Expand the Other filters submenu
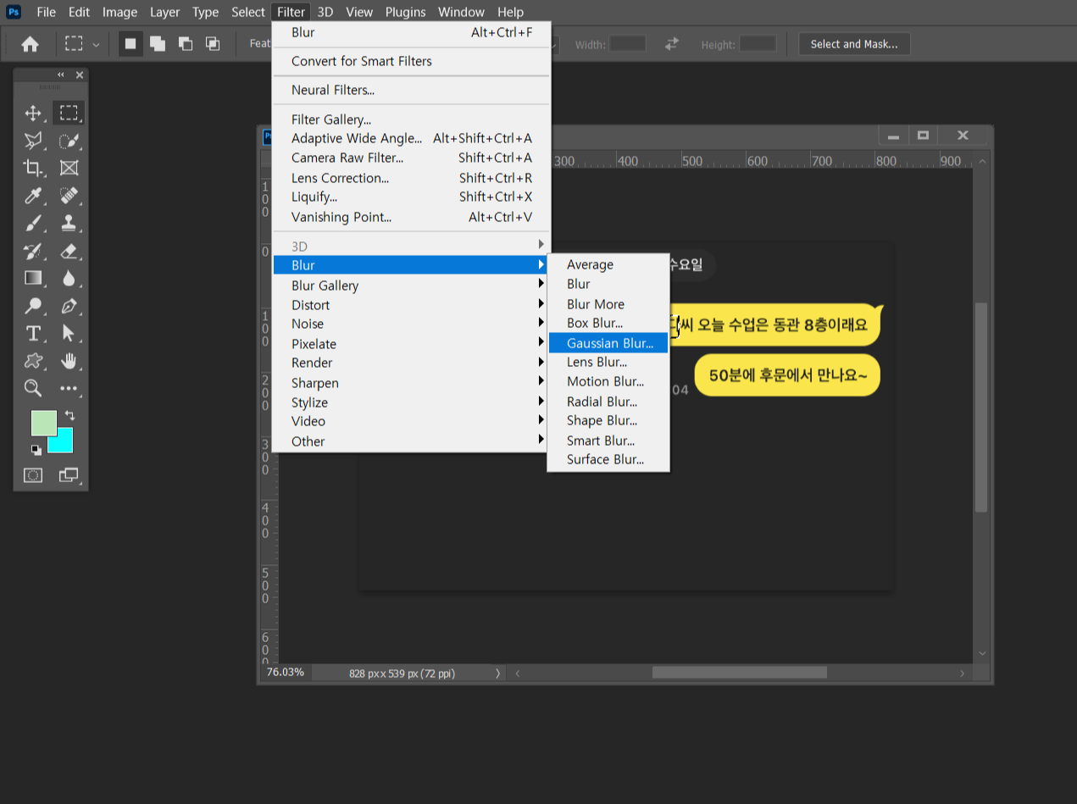This screenshot has width=1077, height=804. click(x=410, y=441)
